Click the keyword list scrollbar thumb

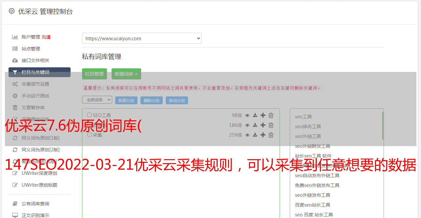(x=383, y=126)
